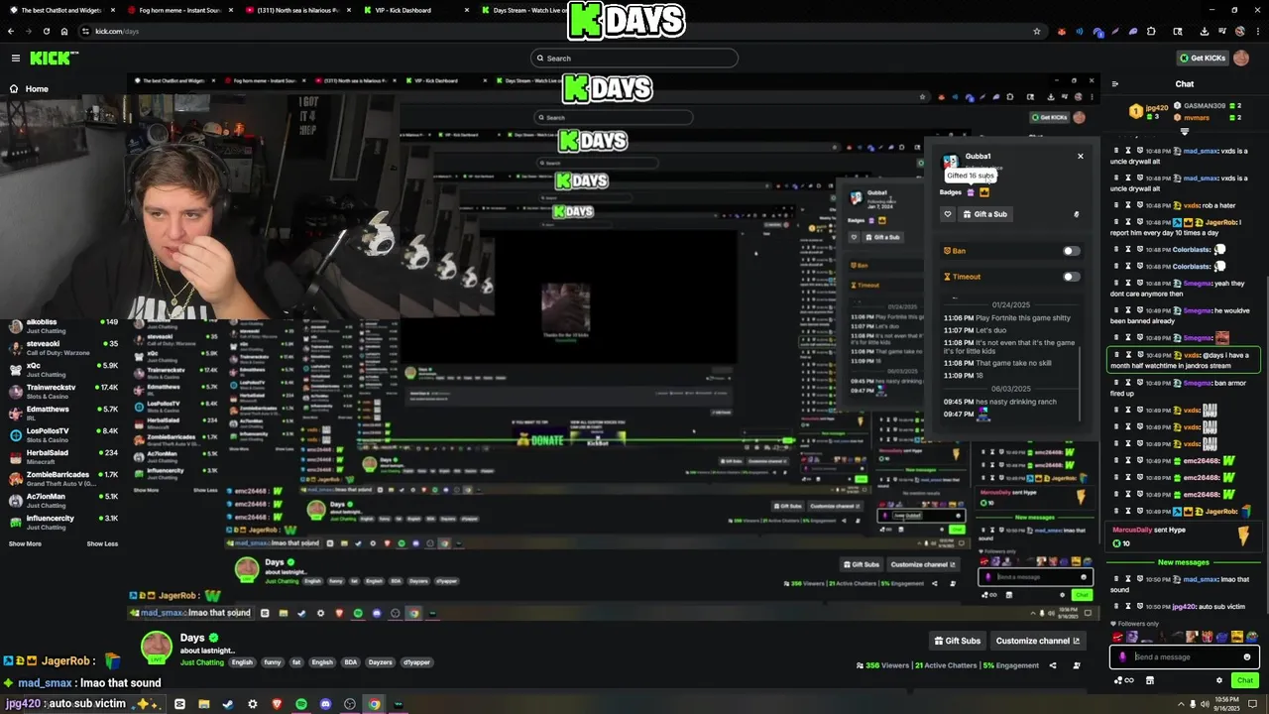Click the Send a message input
1269x714 pixels.
[1185, 656]
